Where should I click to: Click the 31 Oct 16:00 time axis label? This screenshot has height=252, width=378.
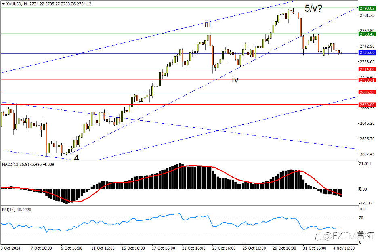tap(315, 248)
